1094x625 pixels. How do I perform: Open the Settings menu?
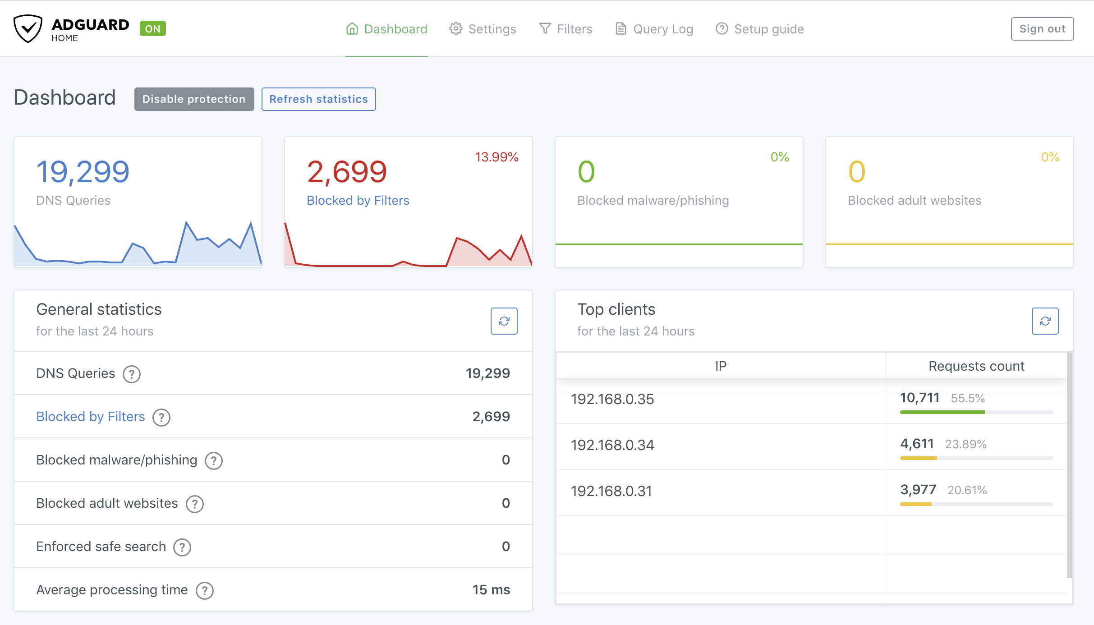point(483,29)
